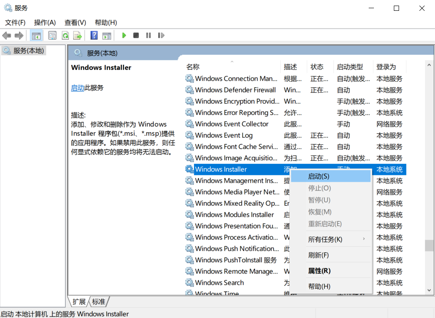Select the Windows Push Notification... row
The height and width of the screenshot is (318, 435).
click(237, 249)
